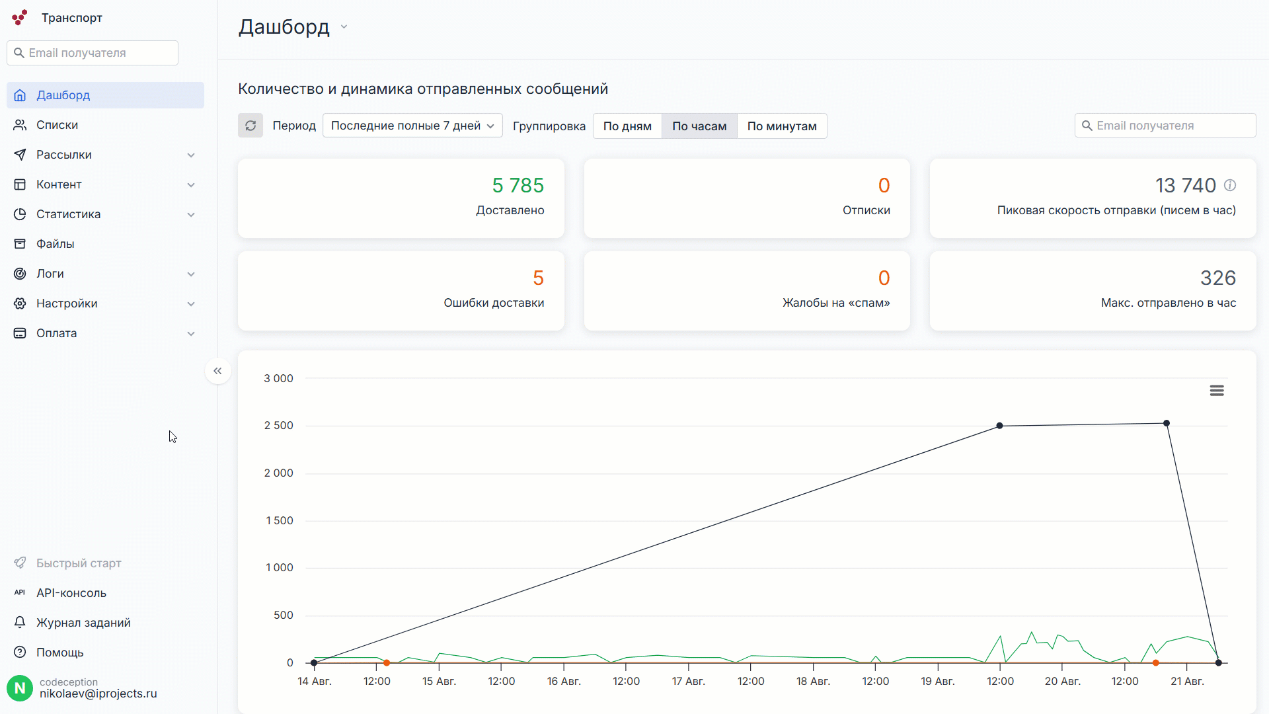Collapse sidebar with double-chevron icon
This screenshot has height=714, width=1269.
click(218, 371)
